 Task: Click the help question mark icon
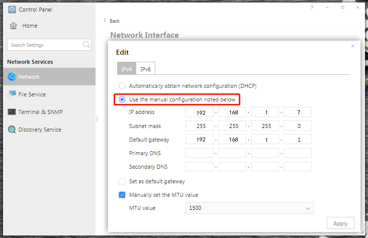coord(312,8)
